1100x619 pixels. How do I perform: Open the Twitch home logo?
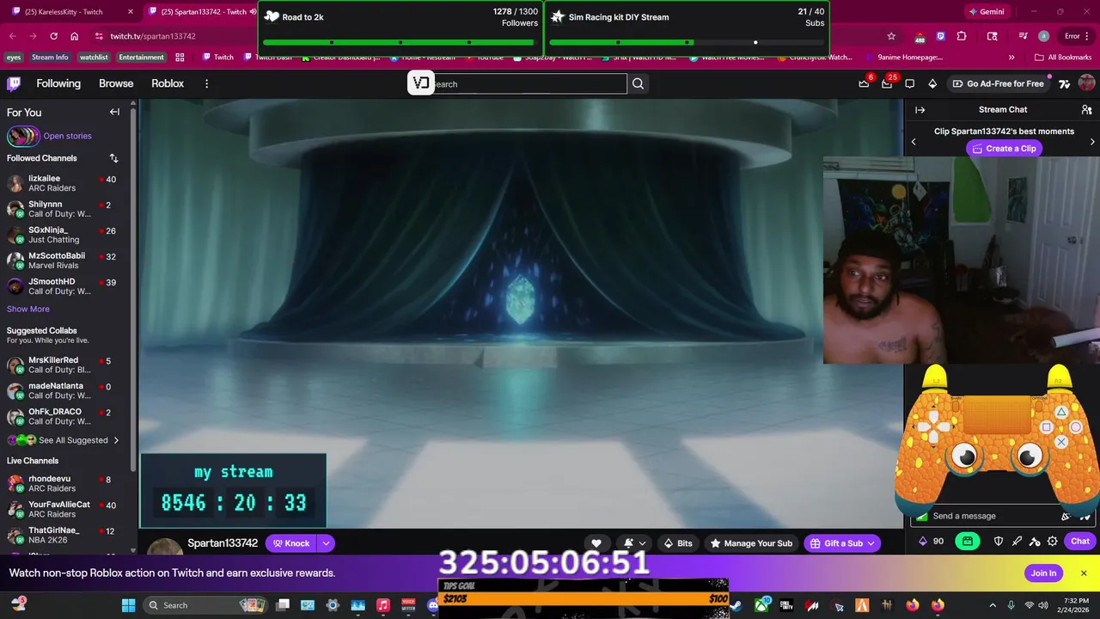tap(14, 83)
